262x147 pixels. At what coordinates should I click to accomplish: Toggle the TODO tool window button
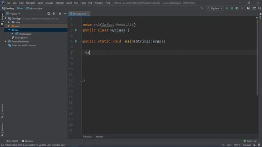(12, 141)
